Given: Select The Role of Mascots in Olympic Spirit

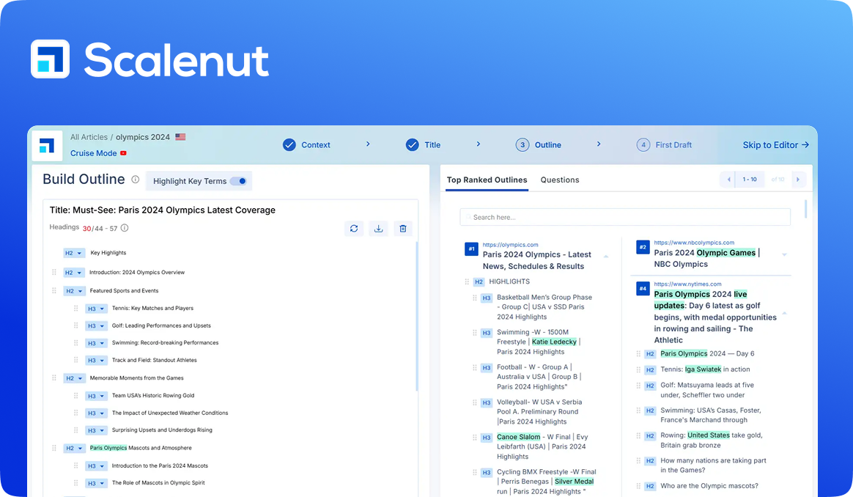Looking at the screenshot, I should click(x=158, y=483).
